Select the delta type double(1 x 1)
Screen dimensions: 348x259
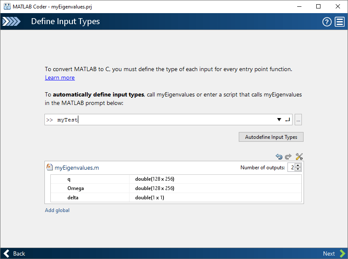click(x=149, y=198)
